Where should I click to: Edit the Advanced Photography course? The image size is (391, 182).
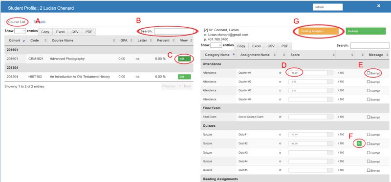point(185,59)
